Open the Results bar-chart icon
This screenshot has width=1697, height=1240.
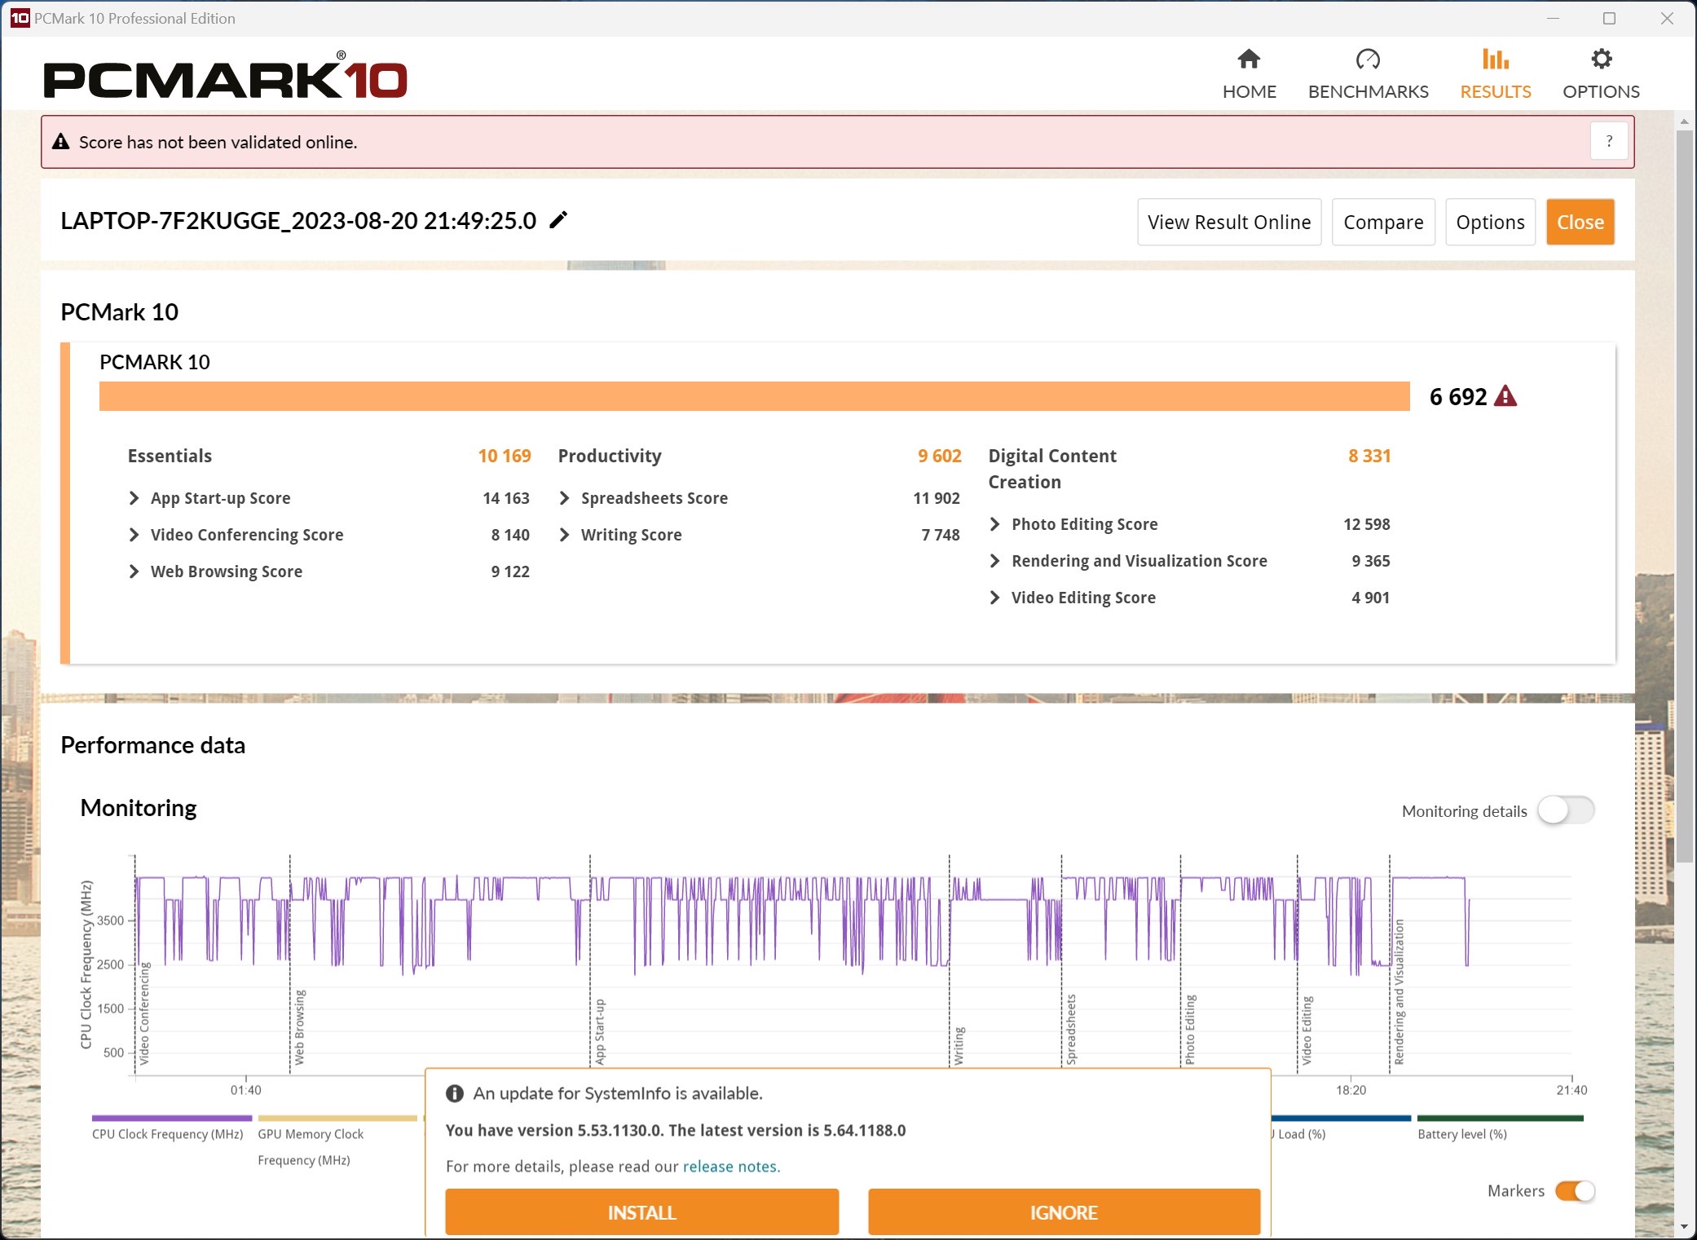1495,59
